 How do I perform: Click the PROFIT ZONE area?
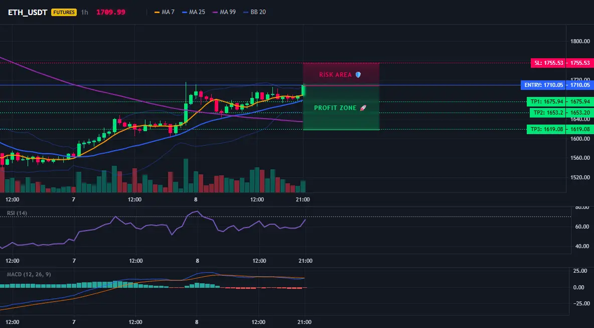click(341, 107)
